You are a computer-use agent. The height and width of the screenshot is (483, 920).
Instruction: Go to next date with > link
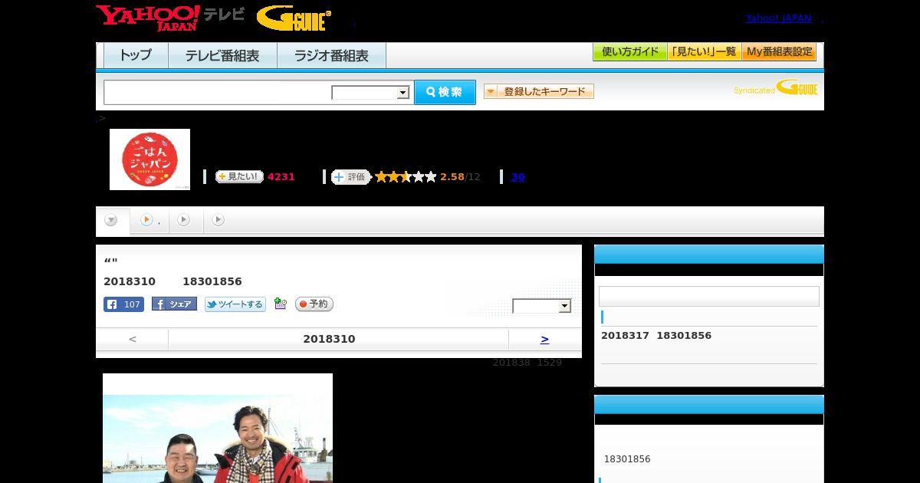pyautogui.click(x=544, y=339)
